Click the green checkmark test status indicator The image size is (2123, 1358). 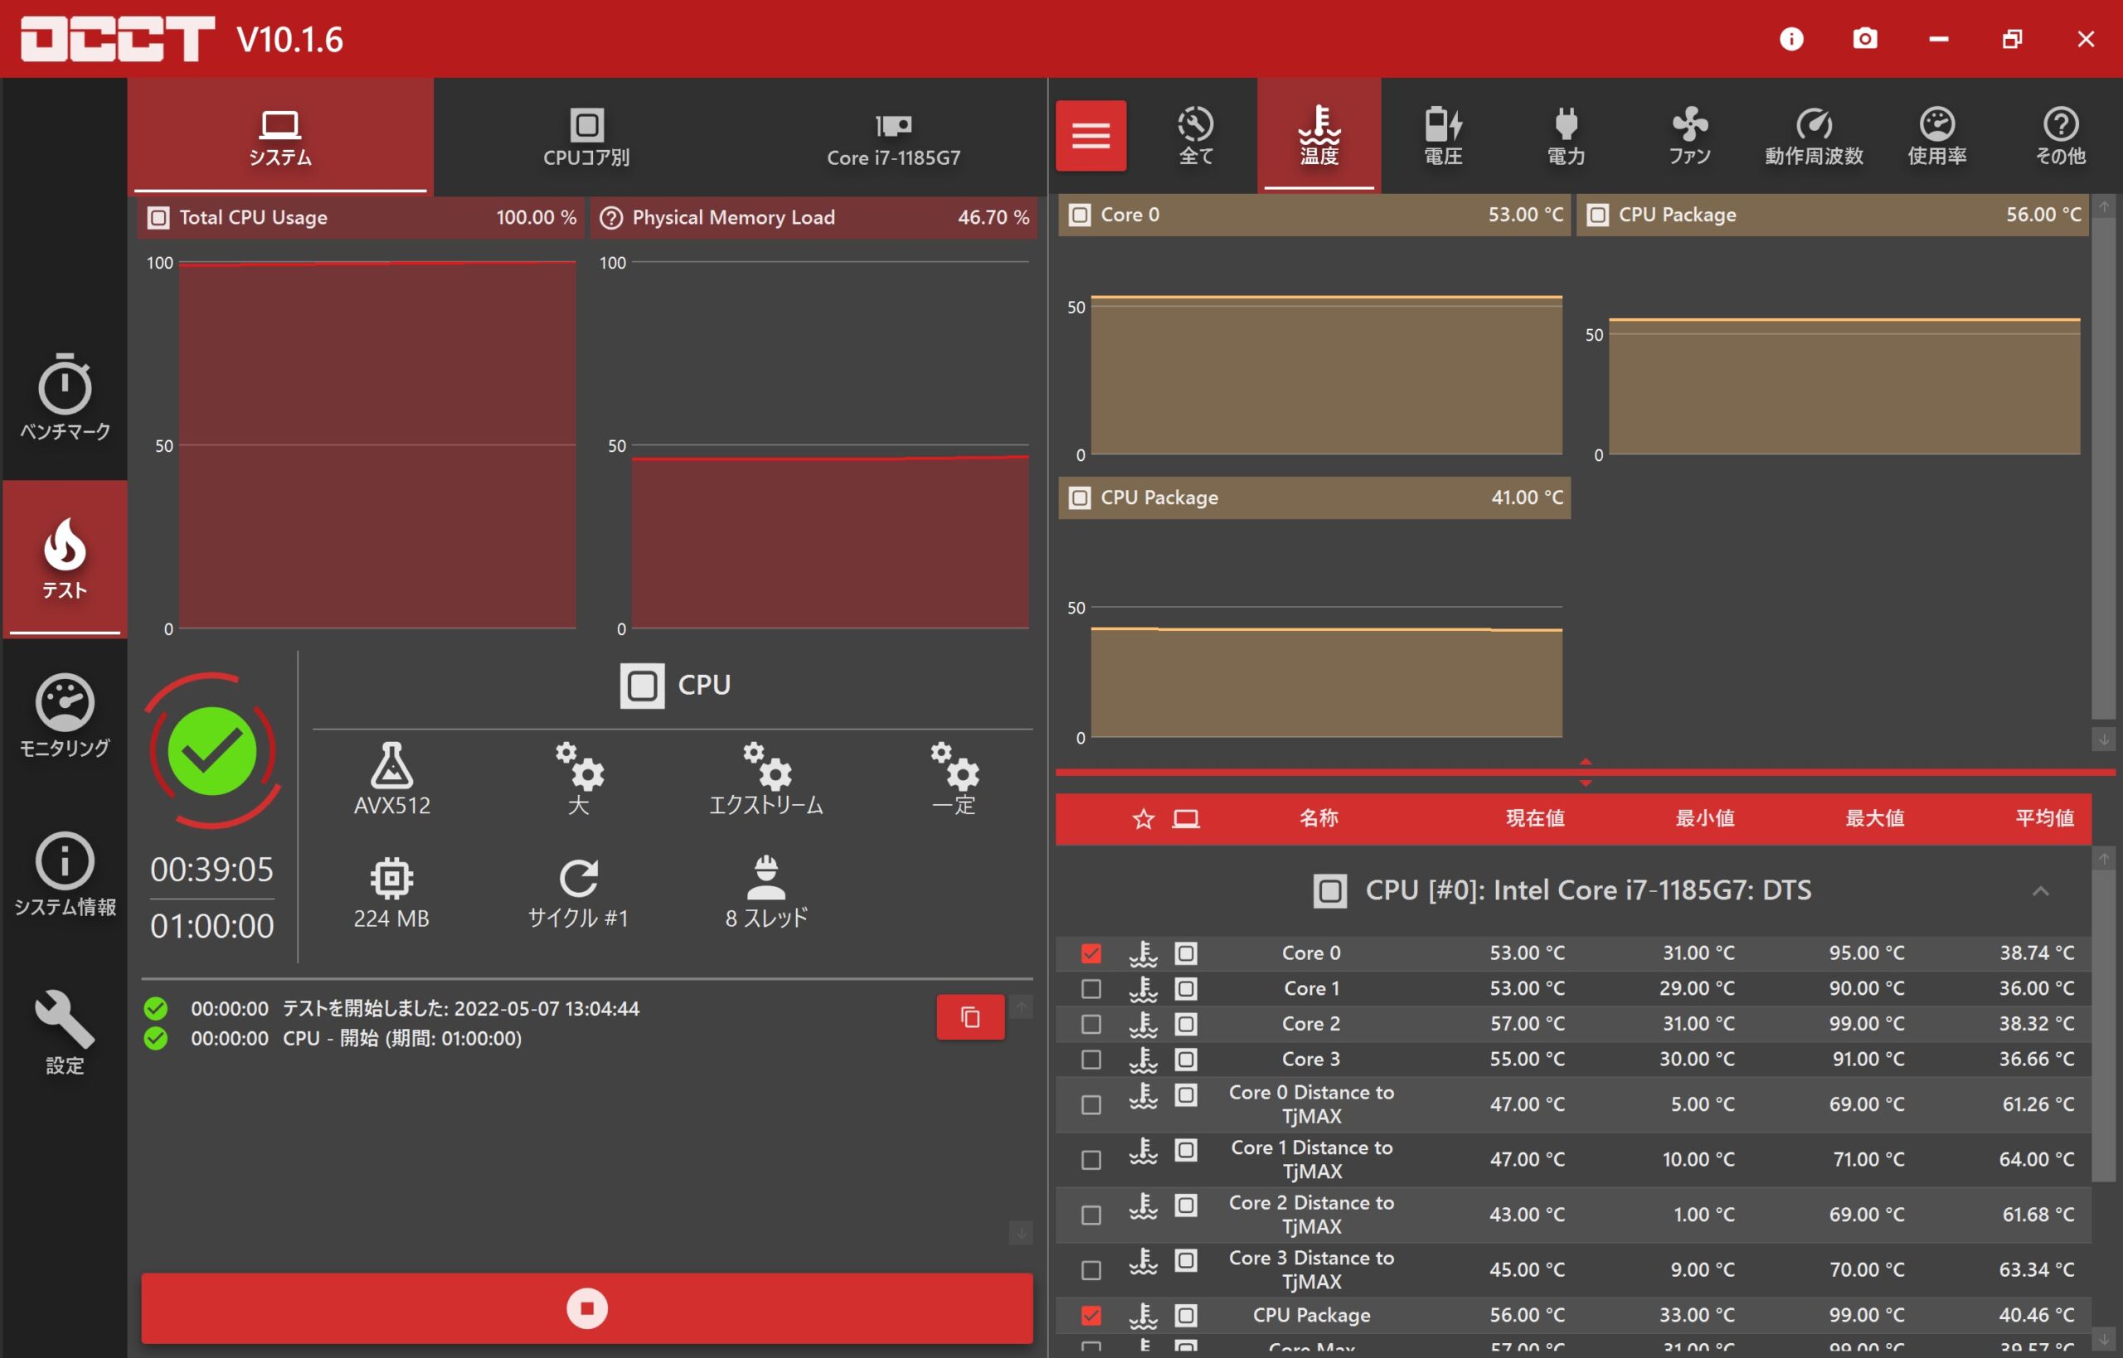click(x=211, y=750)
